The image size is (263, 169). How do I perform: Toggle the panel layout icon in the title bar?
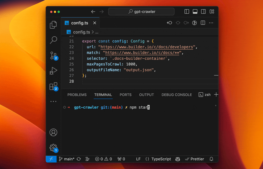195,11
